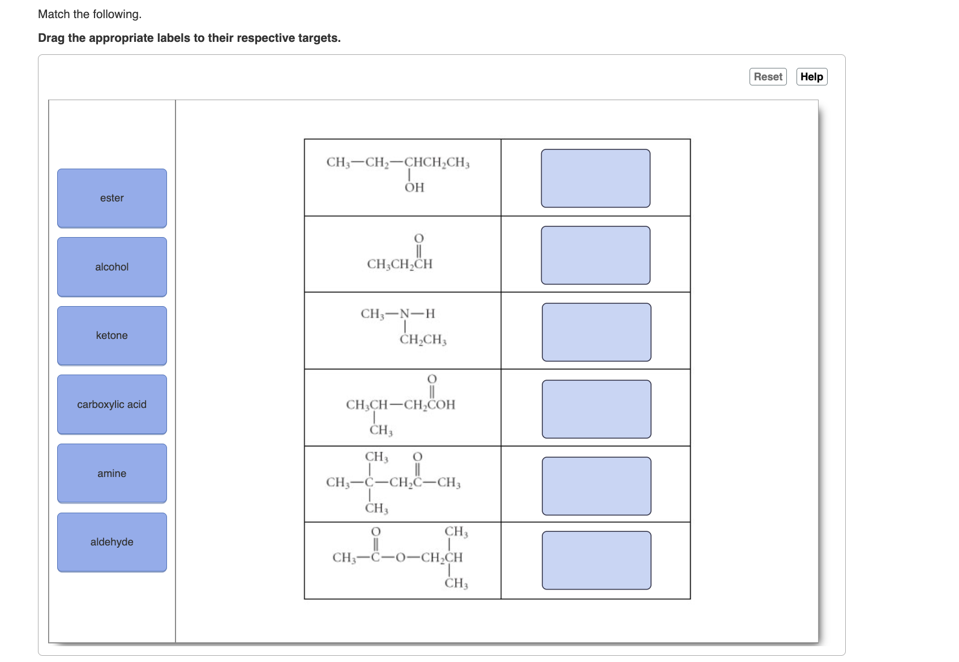Open the Help dialog
The image size is (959, 662).
pos(811,76)
